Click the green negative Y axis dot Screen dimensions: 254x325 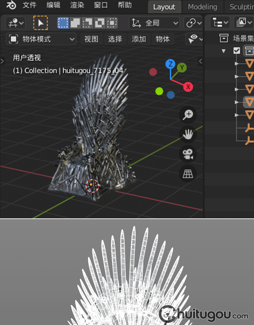[x=159, y=91]
